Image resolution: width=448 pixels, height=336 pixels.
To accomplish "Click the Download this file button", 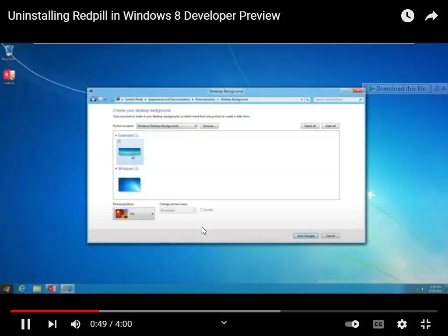I will [x=398, y=88].
